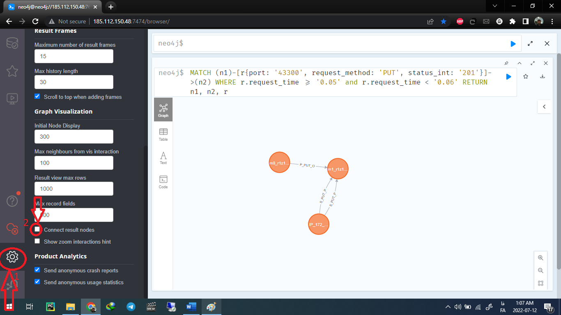The width and height of the screenshot is (561, 315).
Task: Open Chrome tab search dropdown arrow
Action: coord(495,6)
